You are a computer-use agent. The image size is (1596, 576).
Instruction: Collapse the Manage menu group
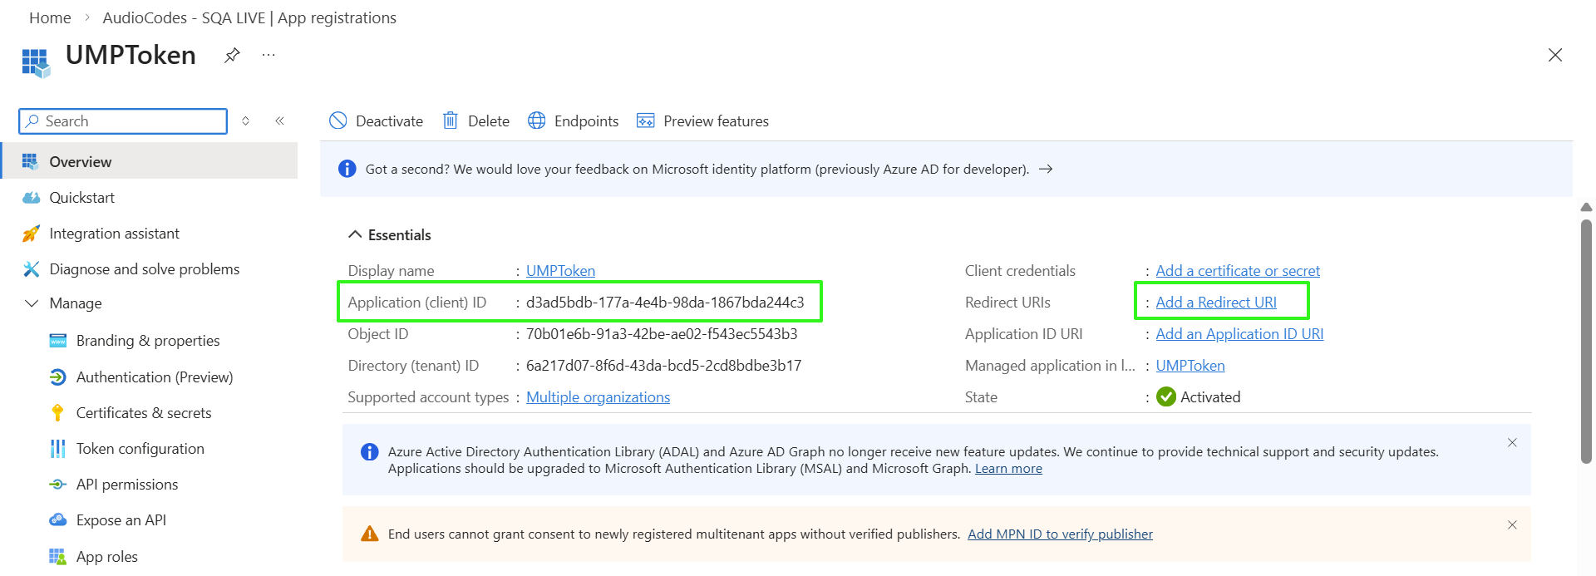click(x=32, y=303)
